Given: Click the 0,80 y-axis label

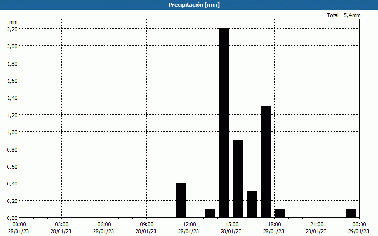Looking at the screenshot, I should (x=12, y=149).
